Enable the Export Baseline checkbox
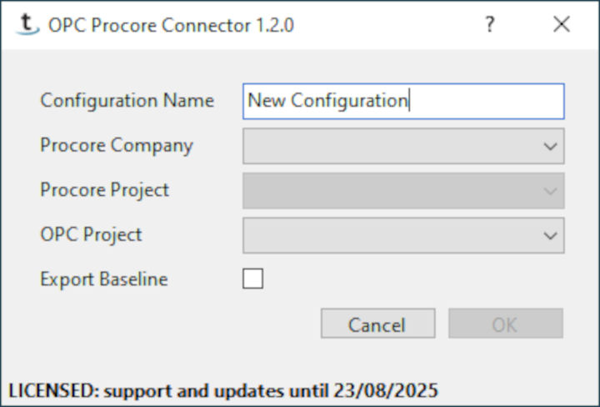600x407 pixels. 253,279
